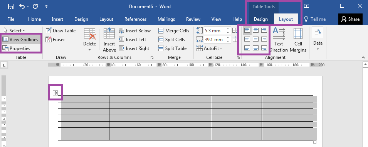Click Insert Right
Viewport: 368px width, 147px height.
134,48
